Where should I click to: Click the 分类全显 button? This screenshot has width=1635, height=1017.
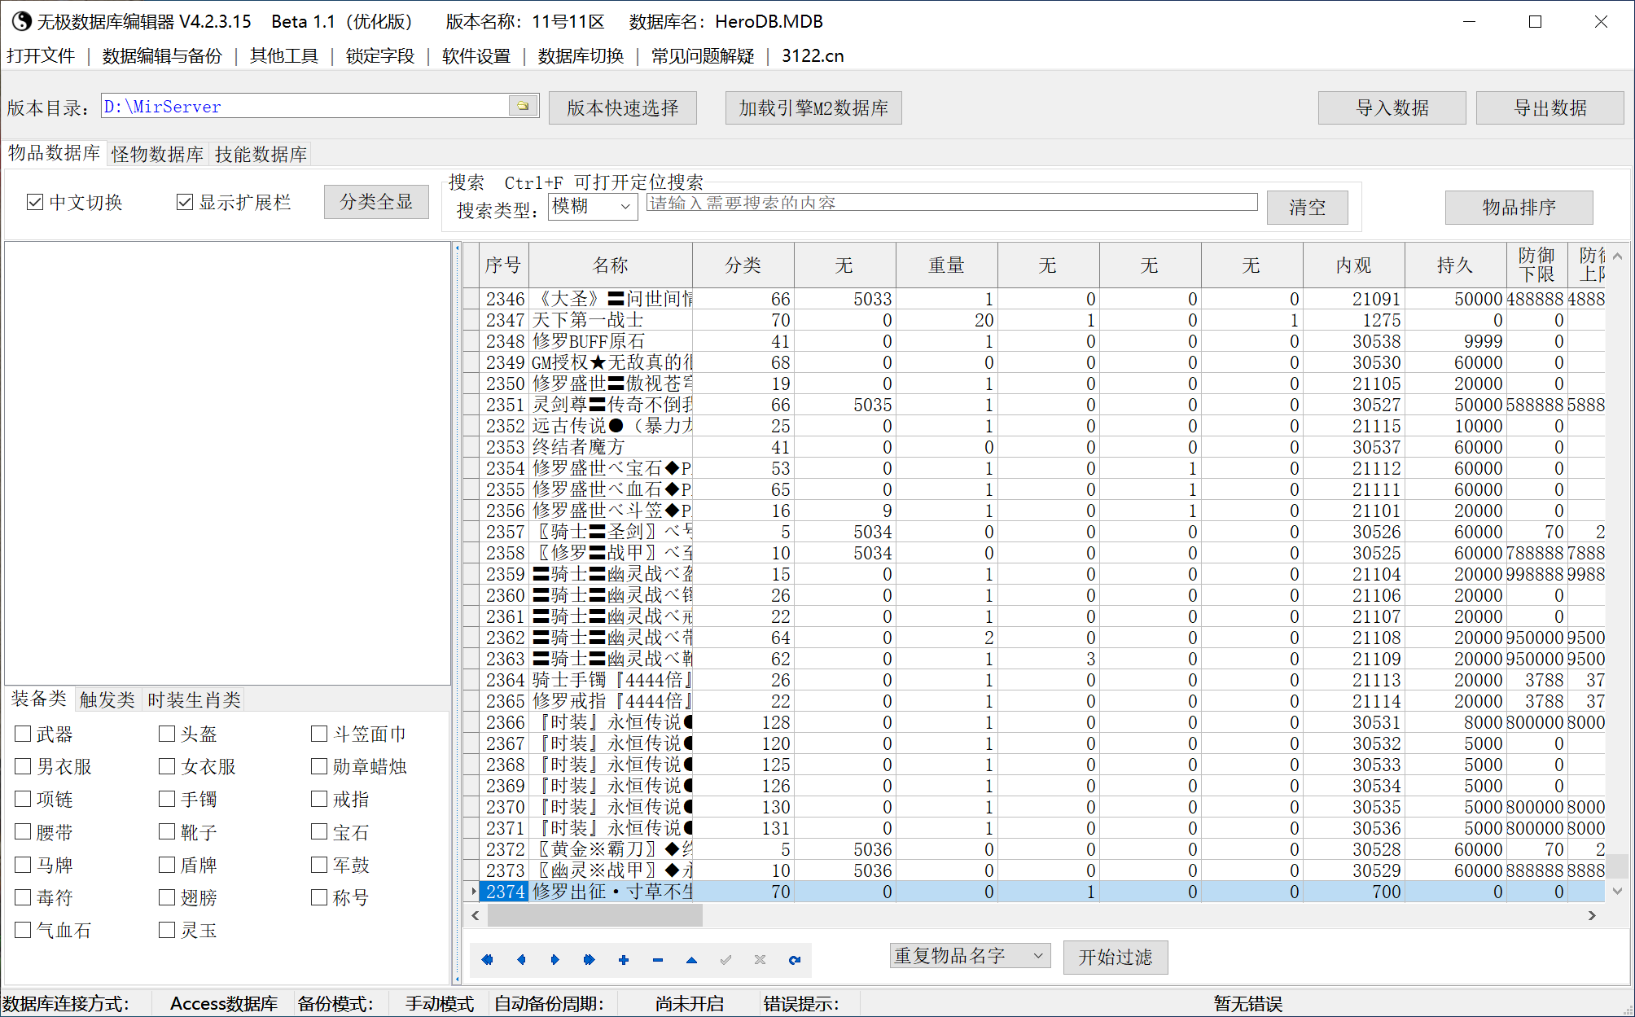[x=376, y=201]
